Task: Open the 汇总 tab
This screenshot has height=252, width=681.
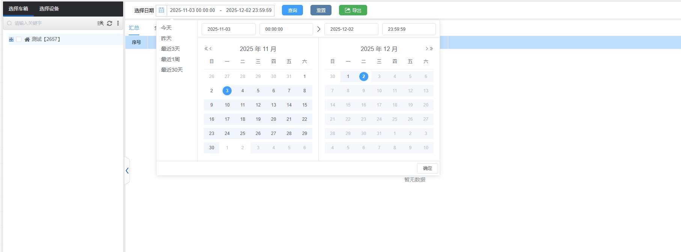Action: click(x=134, y=28)
